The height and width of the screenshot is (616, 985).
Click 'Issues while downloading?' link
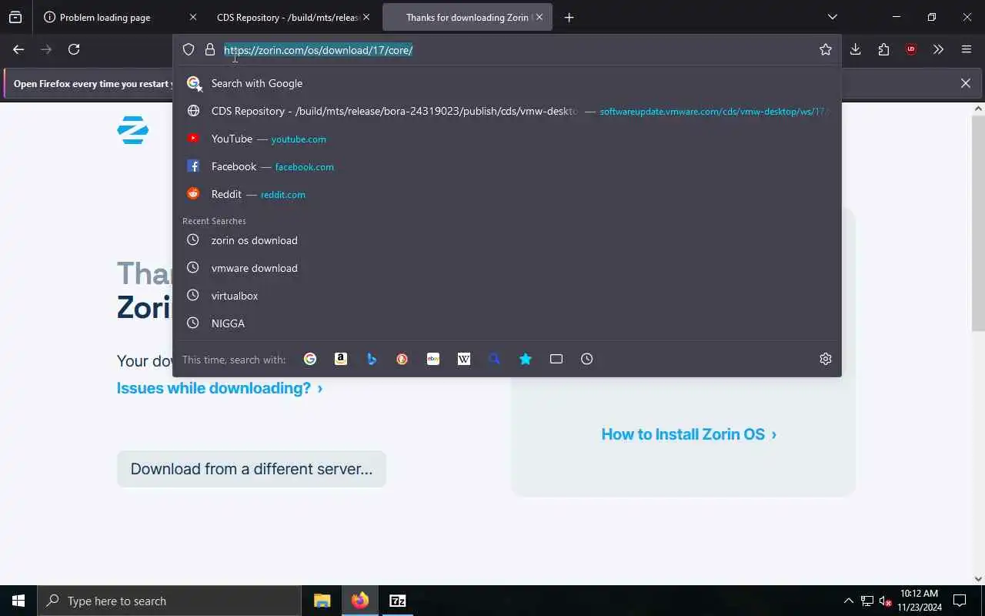219,388
